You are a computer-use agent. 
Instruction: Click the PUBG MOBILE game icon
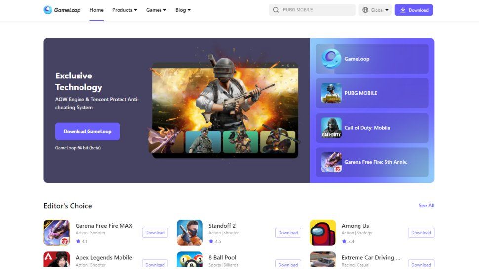[331, 93]
